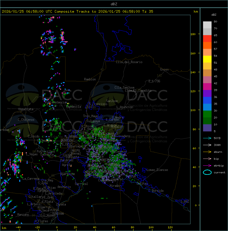Click the cyan 50YD arrow legend icon
Screen dimensions: 228x231
[x=207, y=138]
